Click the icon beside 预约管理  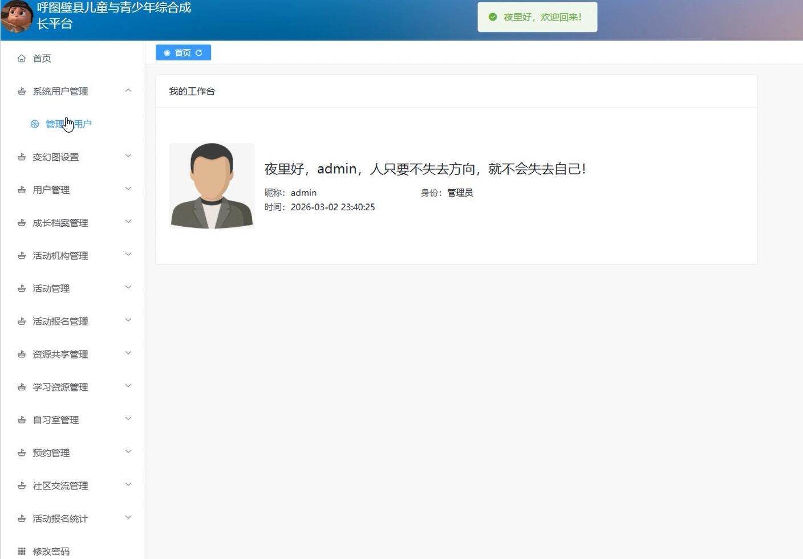pos(22,452)
